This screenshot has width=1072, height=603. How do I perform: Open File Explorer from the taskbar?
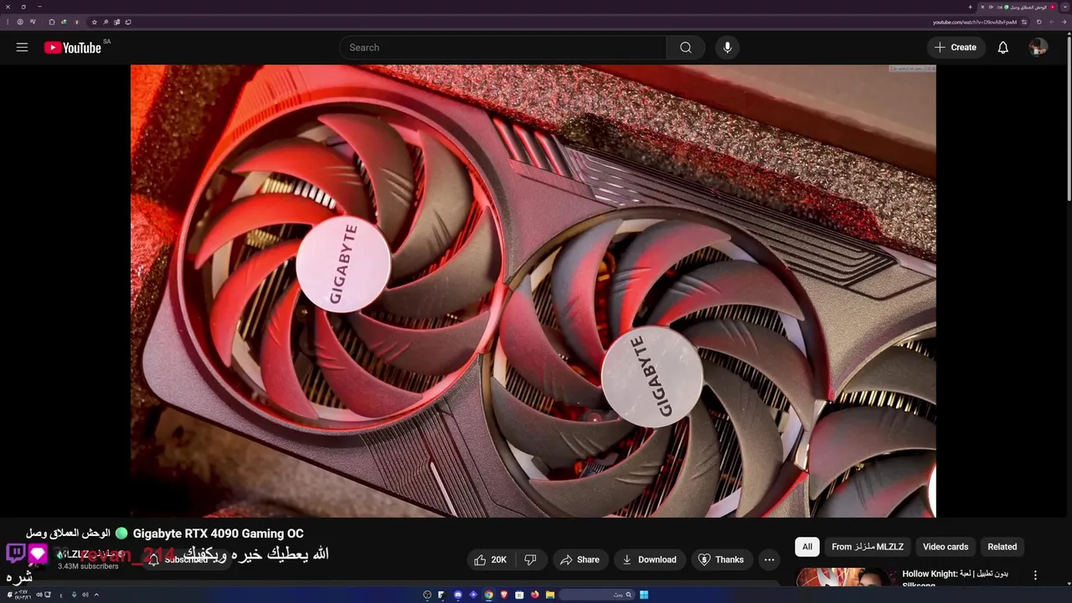(550, 595)
